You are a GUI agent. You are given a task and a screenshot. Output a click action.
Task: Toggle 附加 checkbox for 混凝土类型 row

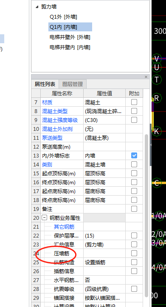(134, 111)
